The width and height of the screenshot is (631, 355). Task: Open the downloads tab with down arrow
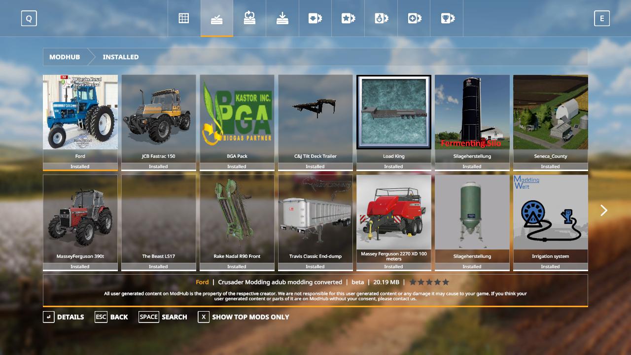282,18
